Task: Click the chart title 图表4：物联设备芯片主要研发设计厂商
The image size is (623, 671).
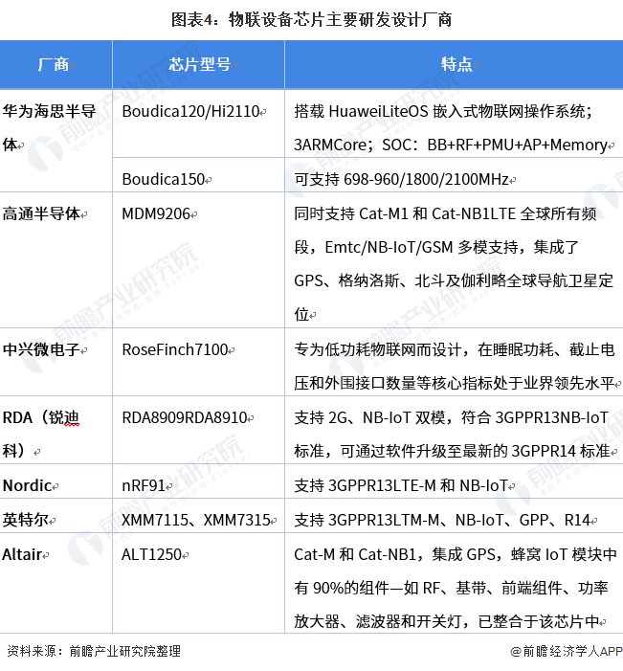Action: (x=312, y=20)
